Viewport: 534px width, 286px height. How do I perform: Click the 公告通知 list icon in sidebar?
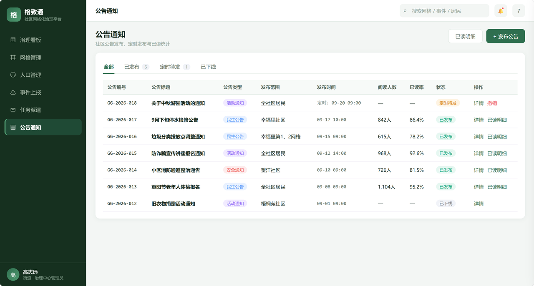tap(13, 127)
